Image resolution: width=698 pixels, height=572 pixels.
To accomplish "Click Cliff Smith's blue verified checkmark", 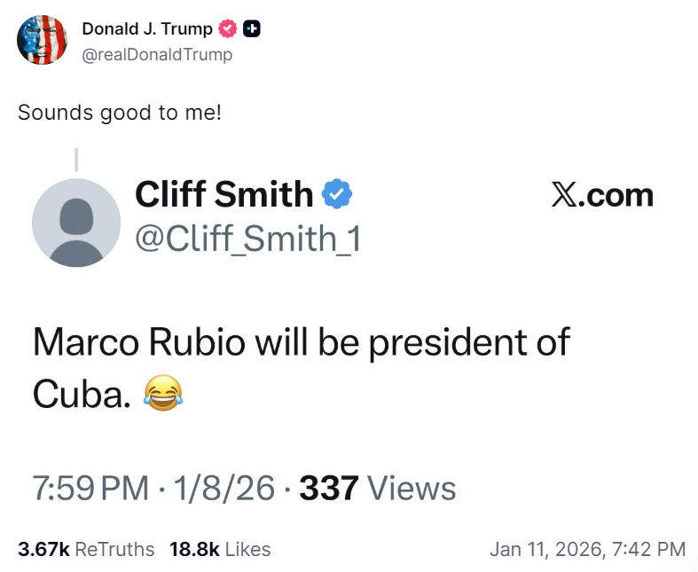I will click(338, 195).
